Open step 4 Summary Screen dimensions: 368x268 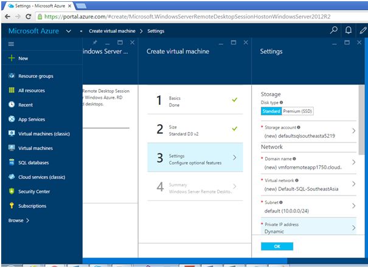195,186
